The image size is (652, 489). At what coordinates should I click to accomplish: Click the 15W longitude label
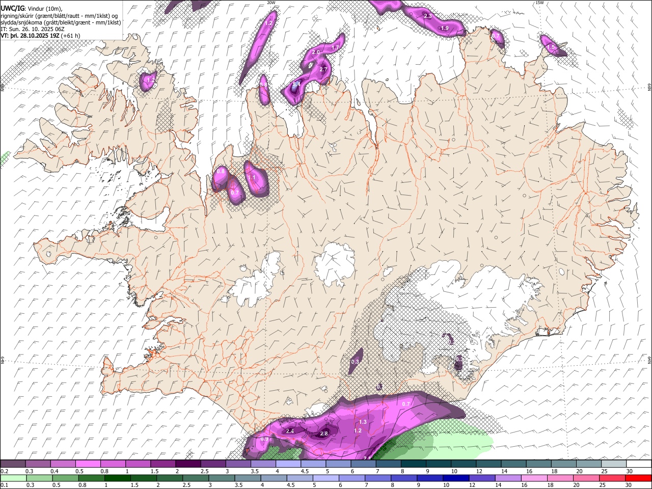pos(539,3)
